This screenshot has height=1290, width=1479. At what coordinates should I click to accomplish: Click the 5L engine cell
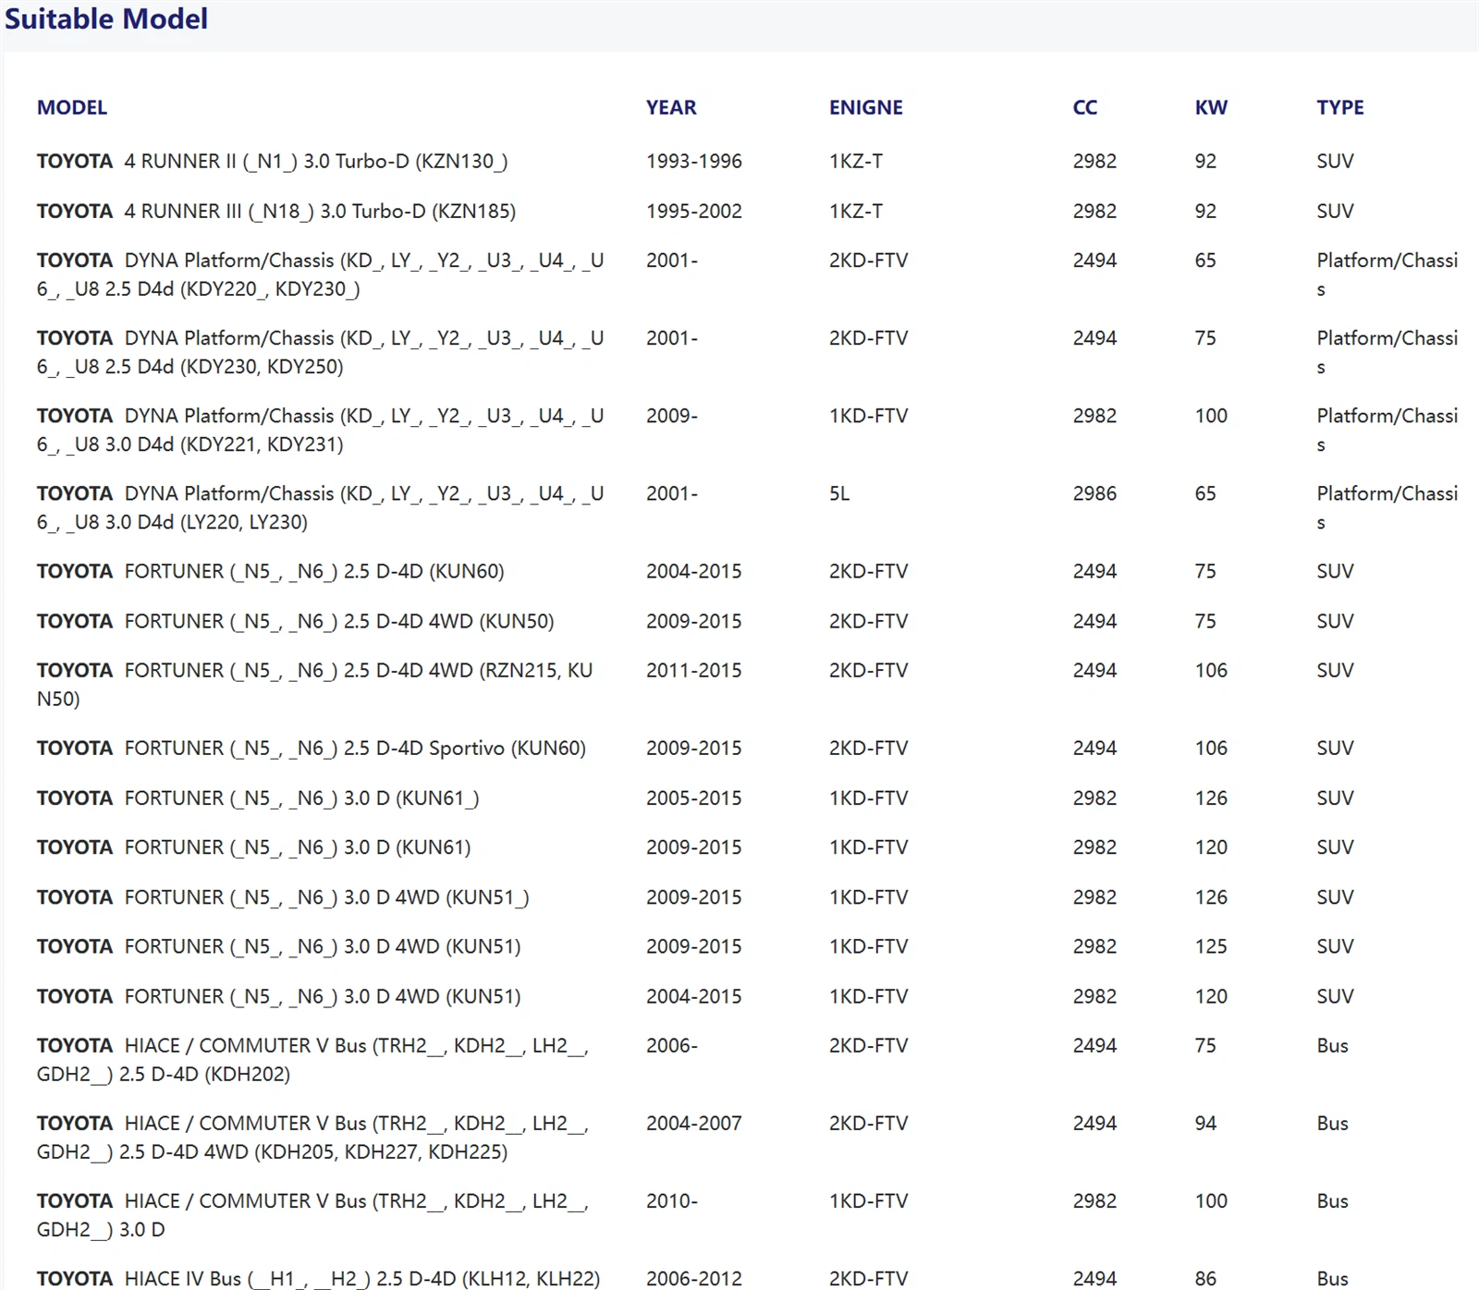[839, 493]
